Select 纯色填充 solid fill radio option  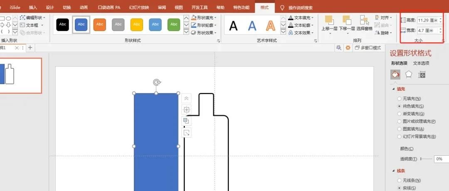[x=411, y=106]
